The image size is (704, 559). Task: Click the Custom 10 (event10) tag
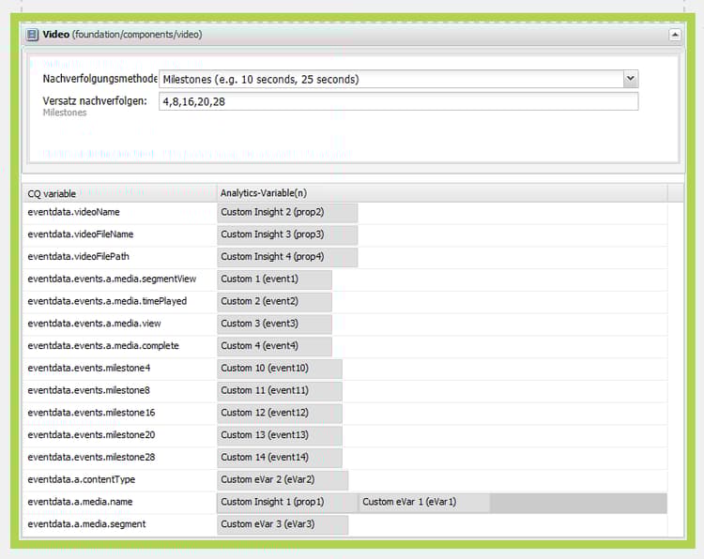point(280,369)
